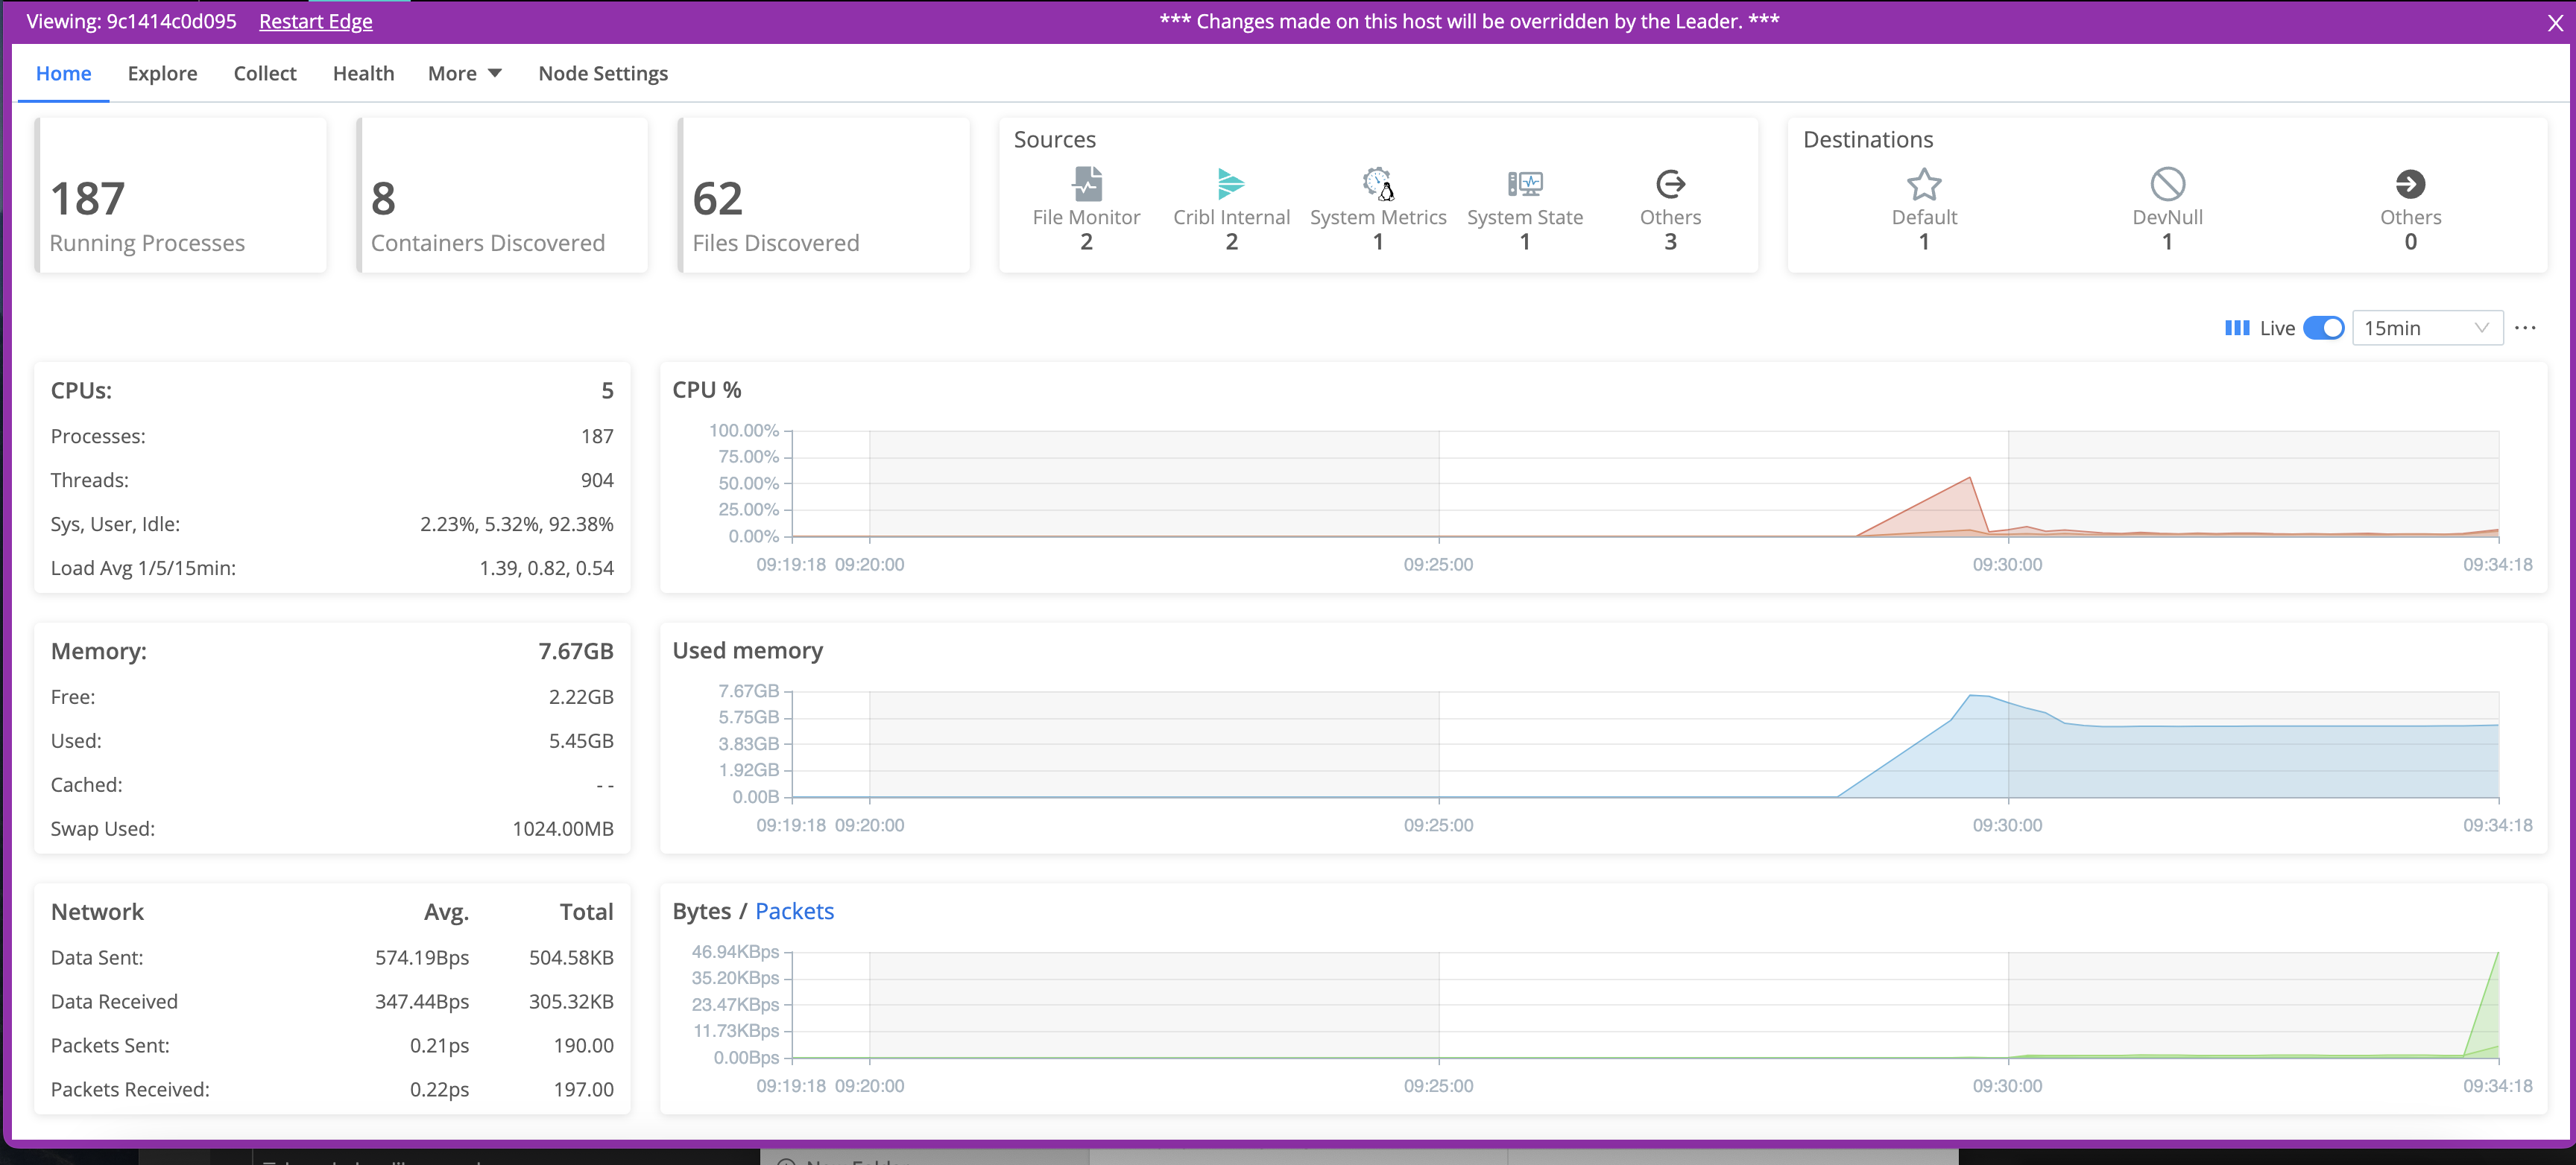Click the CPUs count 5
The image size is (2576, 1165).
(x=607, y=390)
